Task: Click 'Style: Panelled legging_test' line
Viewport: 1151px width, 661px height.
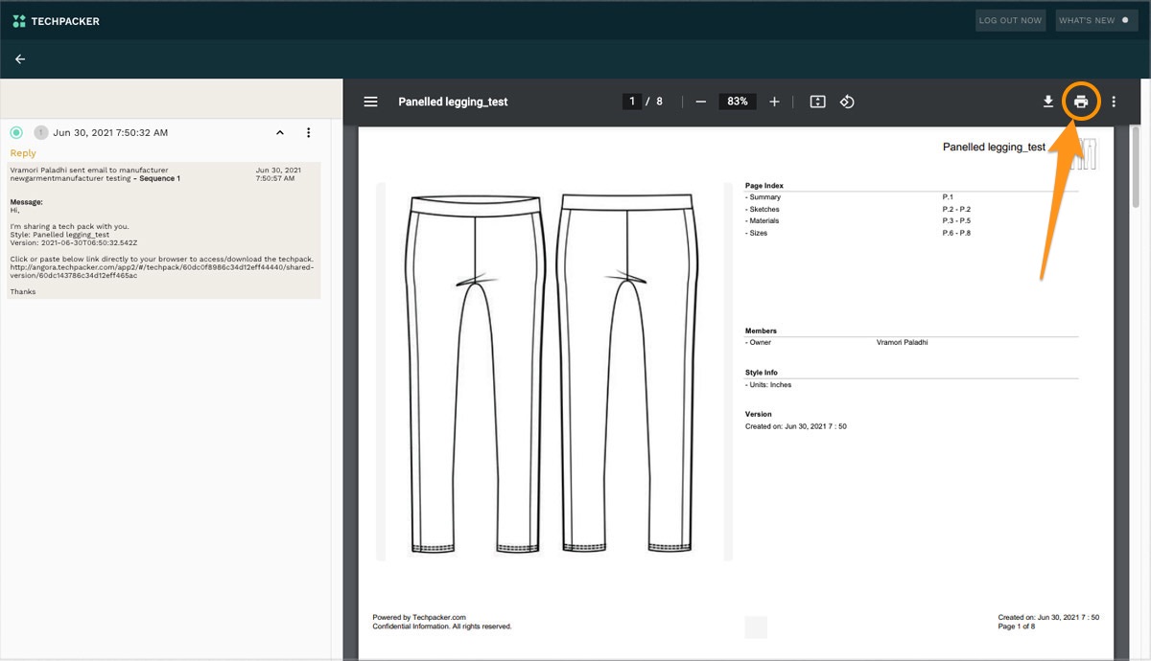Action: click(x=59, y=235)
